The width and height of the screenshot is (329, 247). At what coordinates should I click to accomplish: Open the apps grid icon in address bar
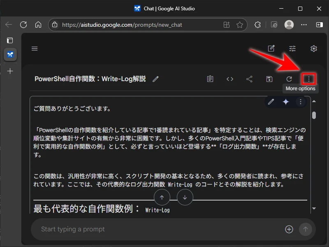(227, 25)
